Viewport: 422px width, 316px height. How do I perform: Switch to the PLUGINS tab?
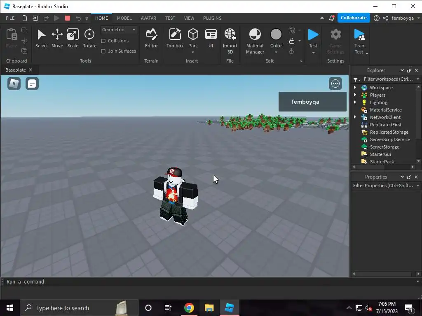(212, 18)
